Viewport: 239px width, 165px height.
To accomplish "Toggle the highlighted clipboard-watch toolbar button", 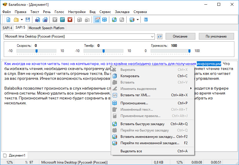I will [x=97, y=20].
